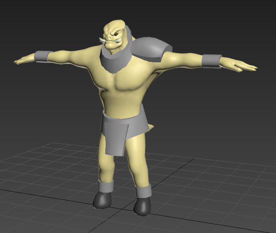Select the wristband beside the shoulder pad arm

click(212, 61)
